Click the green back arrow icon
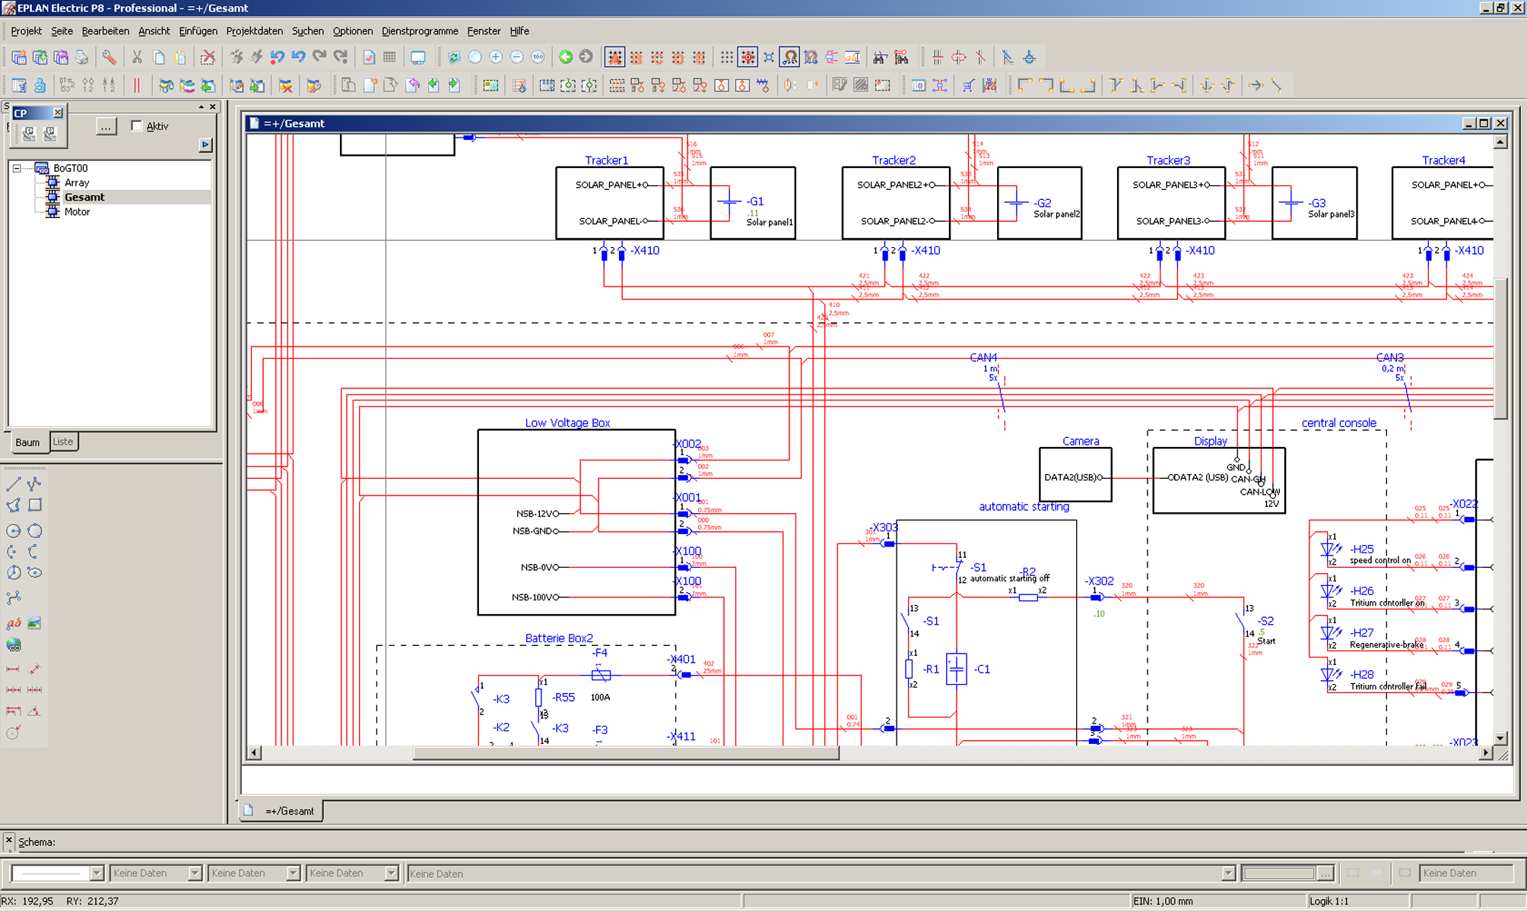Image resolution: width=1527 pixels, height=912 pixels. coord(565,58)
